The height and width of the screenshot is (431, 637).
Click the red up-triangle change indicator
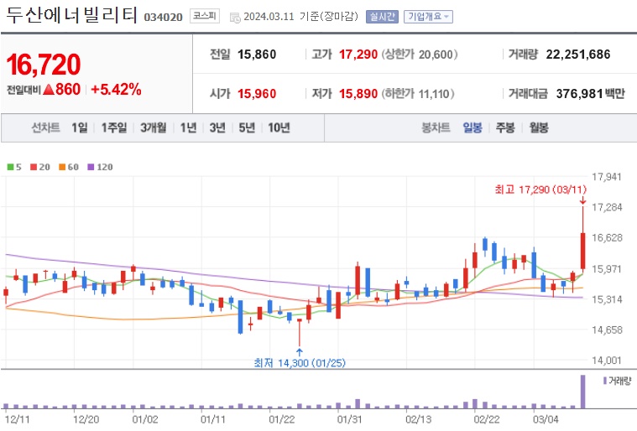pyautogui.click(x=49, y=90)
